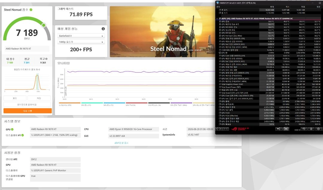Image resolution: width=323 pixels, height=190 pixels.
Task: Click the black CPU utility legend bar
Action: [x=159, y=103]
